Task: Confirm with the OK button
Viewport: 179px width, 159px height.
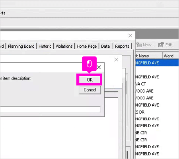Action: pos(90,79)
